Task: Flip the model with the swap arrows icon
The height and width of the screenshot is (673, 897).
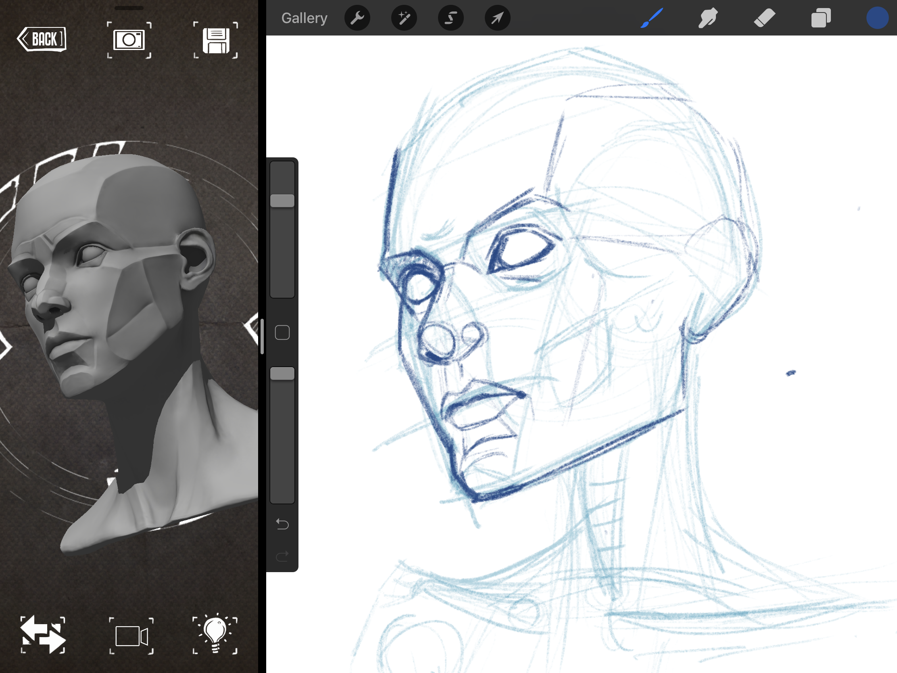Action: click(x=43, y=635)
